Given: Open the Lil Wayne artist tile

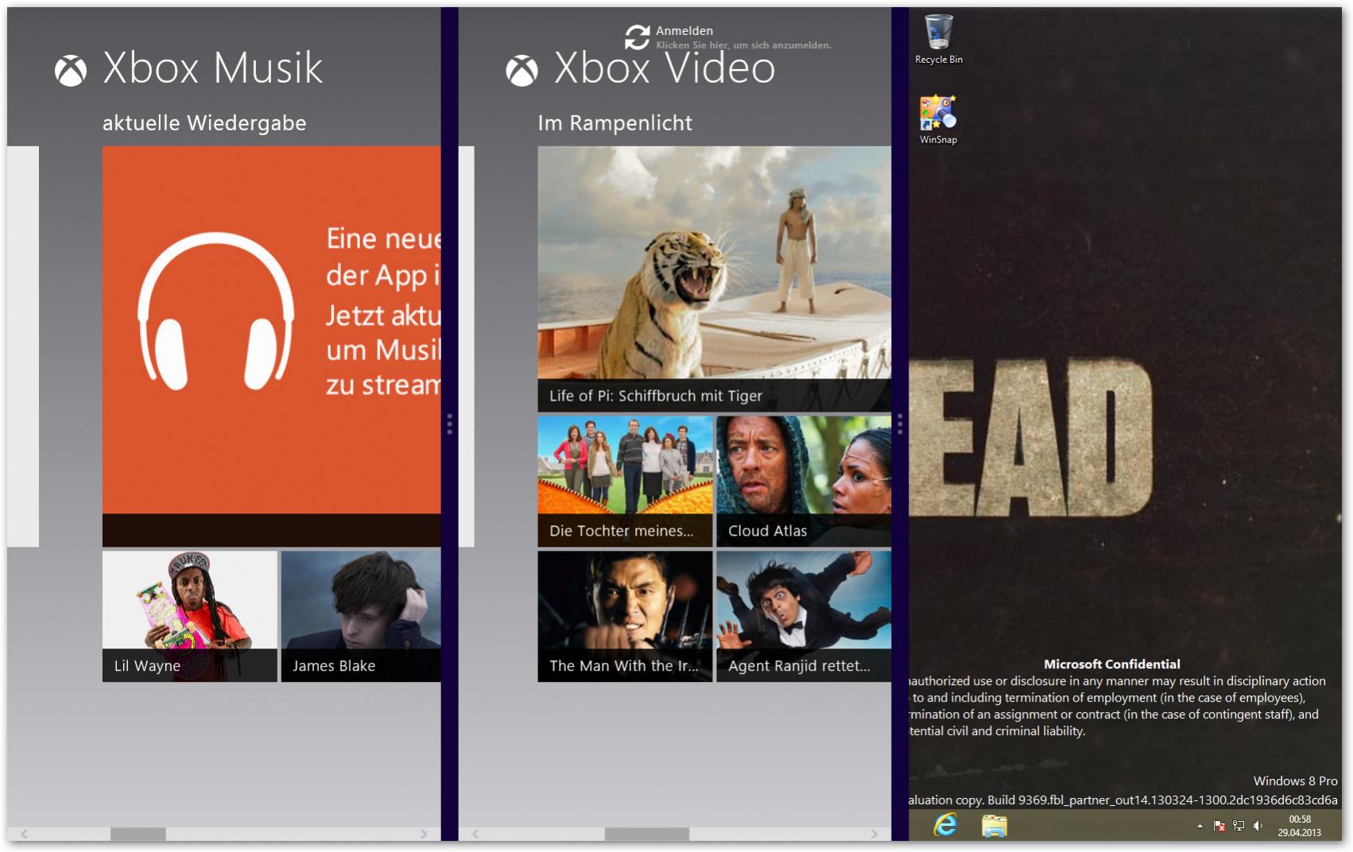Looking at the screenshot, I should coord(190,616).
